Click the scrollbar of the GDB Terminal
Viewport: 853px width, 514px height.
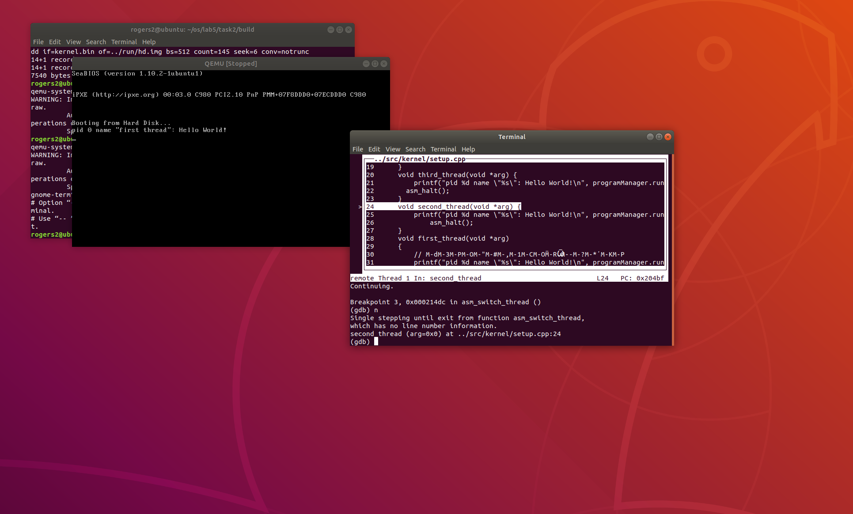[x=672, y=249]
